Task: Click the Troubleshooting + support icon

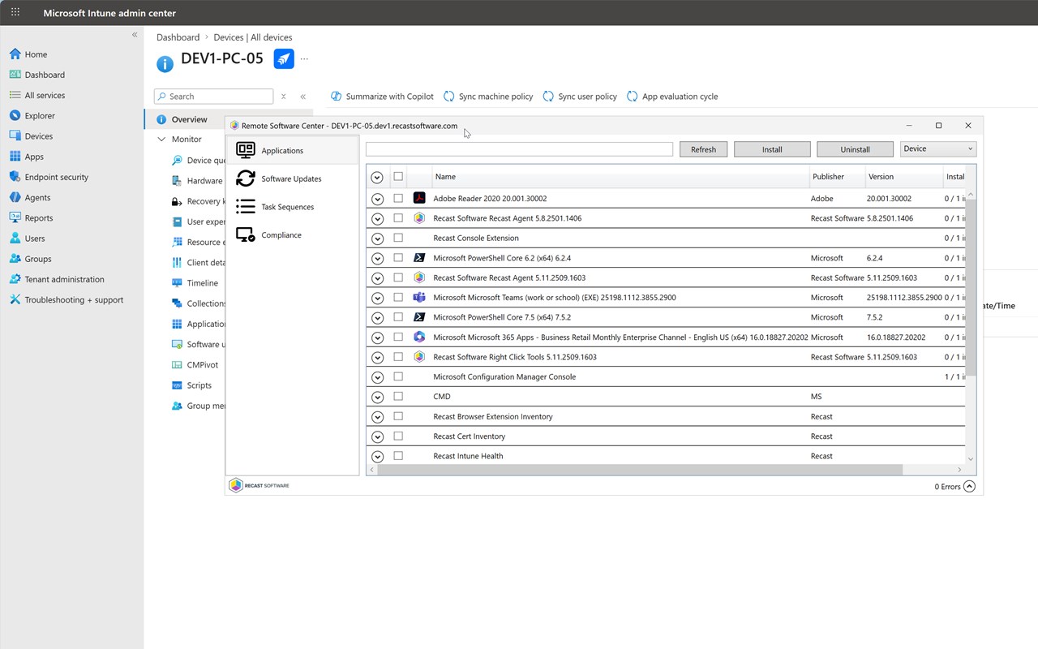Action: pos(15,299)
